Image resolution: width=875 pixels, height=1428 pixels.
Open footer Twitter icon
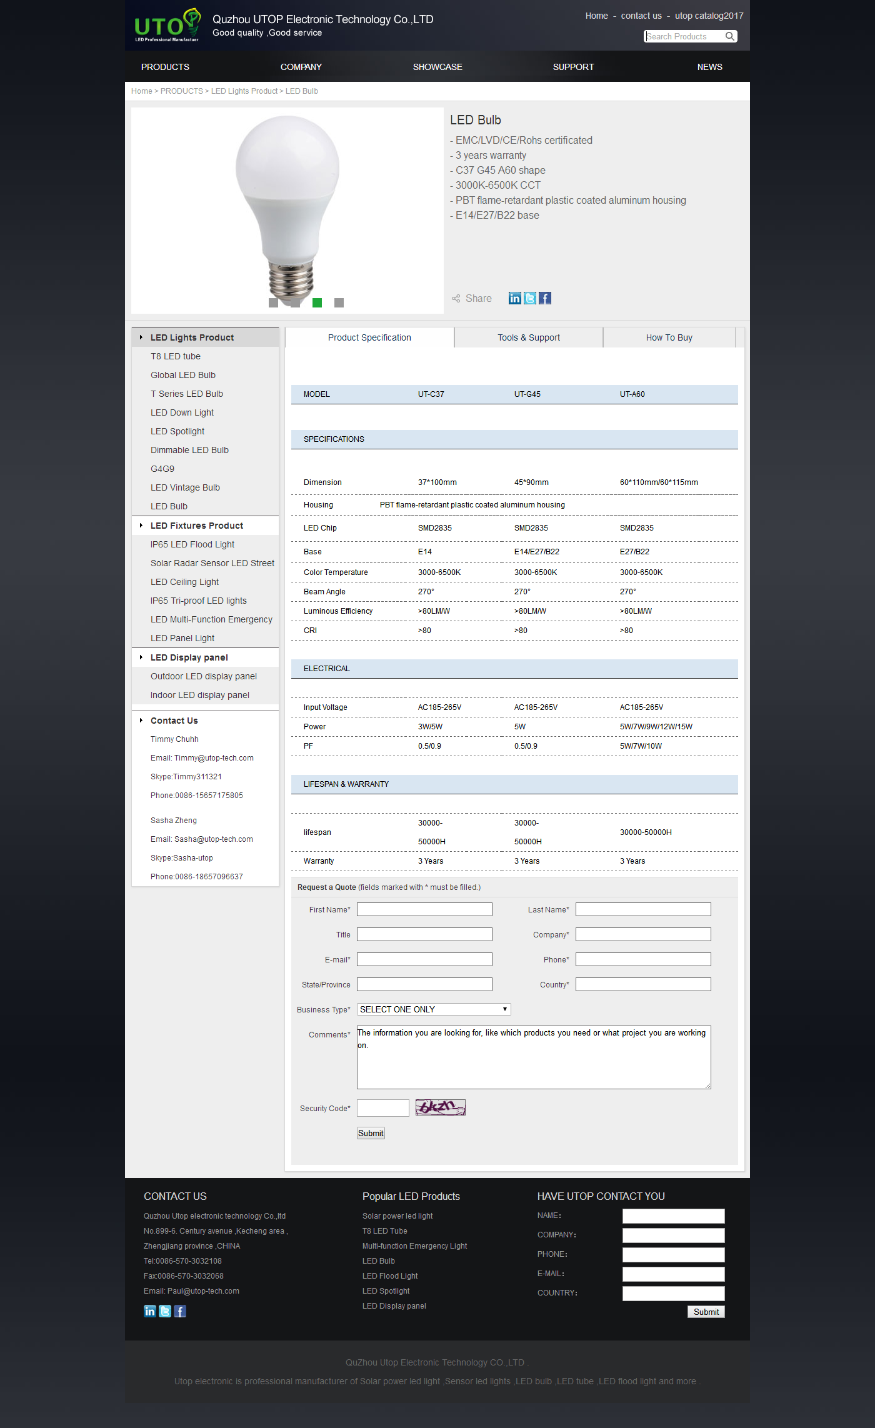coord(165,1311)
